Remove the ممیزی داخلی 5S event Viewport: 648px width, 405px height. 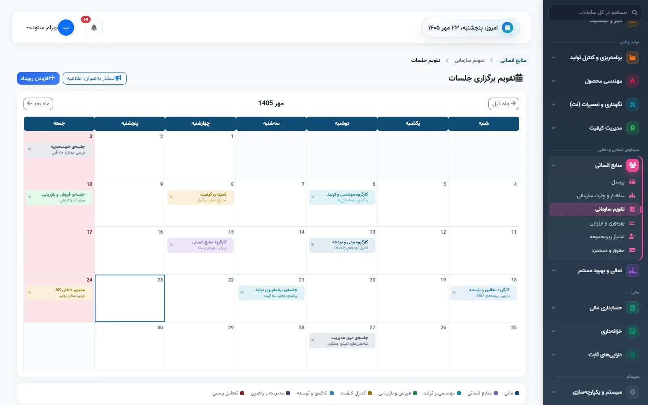[x=30, y=292]
